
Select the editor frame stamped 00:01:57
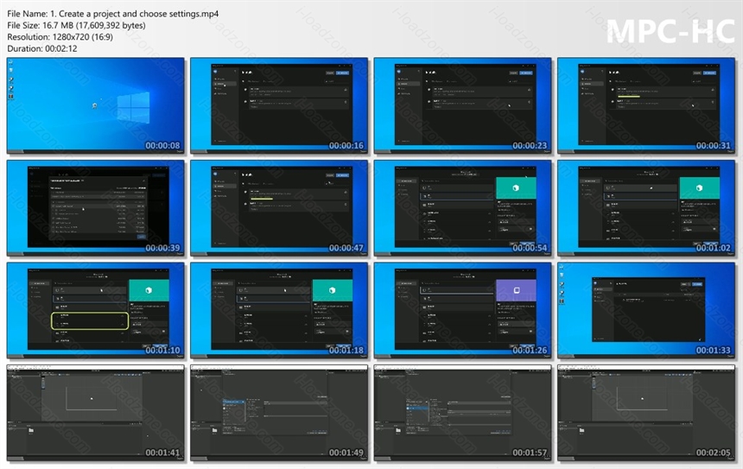[462, 413]
